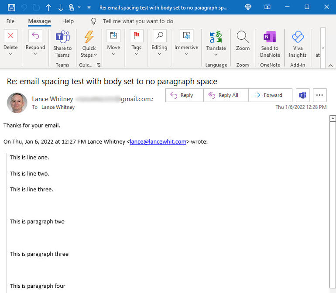Click the Tags red flag icon
The image size is (336, 293).
click(x=137, y=36)
